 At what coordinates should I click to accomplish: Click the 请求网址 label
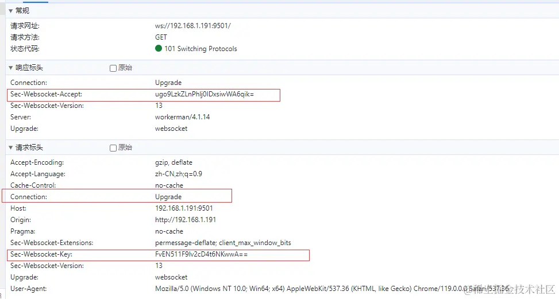point(25,26)
